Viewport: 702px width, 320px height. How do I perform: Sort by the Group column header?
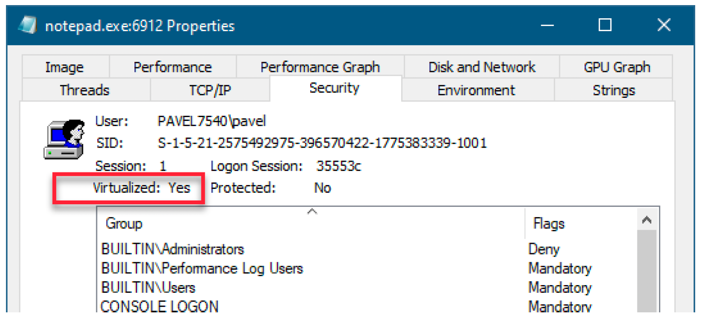point(311,223)
